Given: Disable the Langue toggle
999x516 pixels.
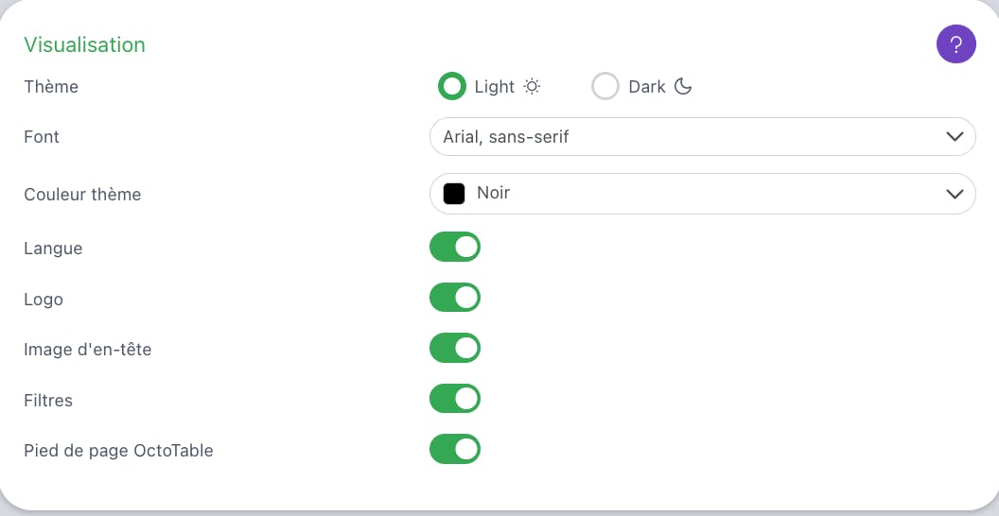Looking at the screenshot, I should click(x=455, y=248).
